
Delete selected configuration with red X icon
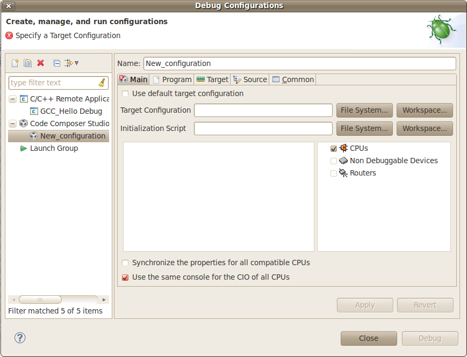(x=40, y=63)
